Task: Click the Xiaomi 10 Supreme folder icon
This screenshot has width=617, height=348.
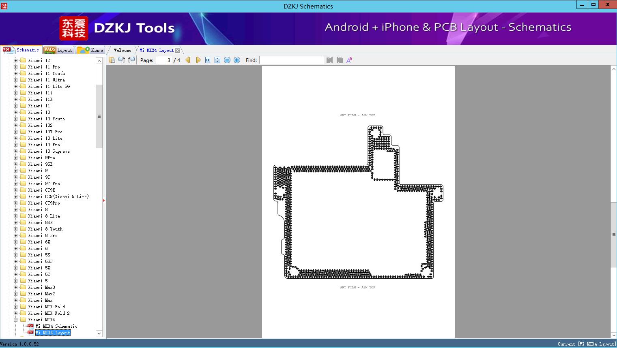Action: [23, 151]
